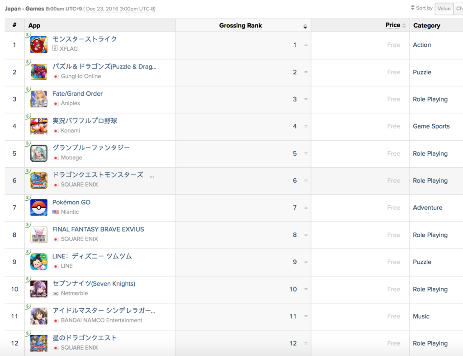
Task: Click the Puzzle category for Puzzle & Dragons
Action: click(422, 72)
